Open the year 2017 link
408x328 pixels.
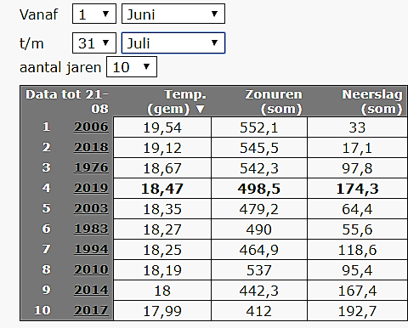tap(91, 310)
